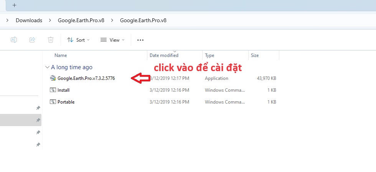376x172 pixels.
Task: Sort by Date modified column header
Action: [164, 55]
